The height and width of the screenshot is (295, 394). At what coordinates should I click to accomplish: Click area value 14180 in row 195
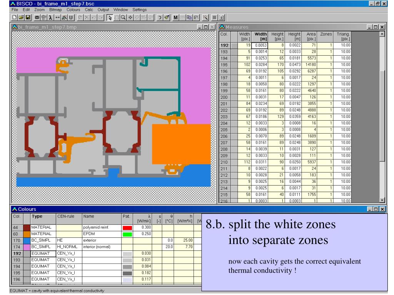309,65
